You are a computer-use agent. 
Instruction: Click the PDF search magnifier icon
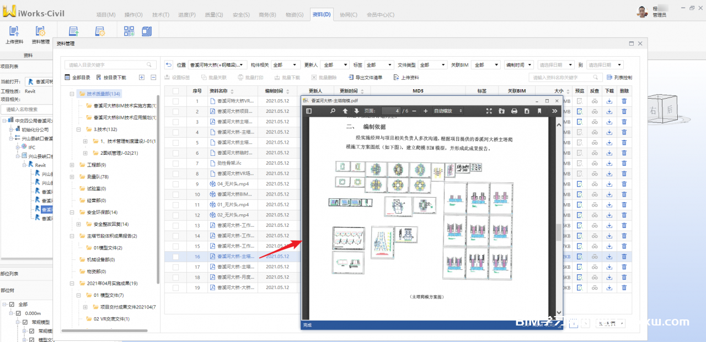(x=333, y=111)
